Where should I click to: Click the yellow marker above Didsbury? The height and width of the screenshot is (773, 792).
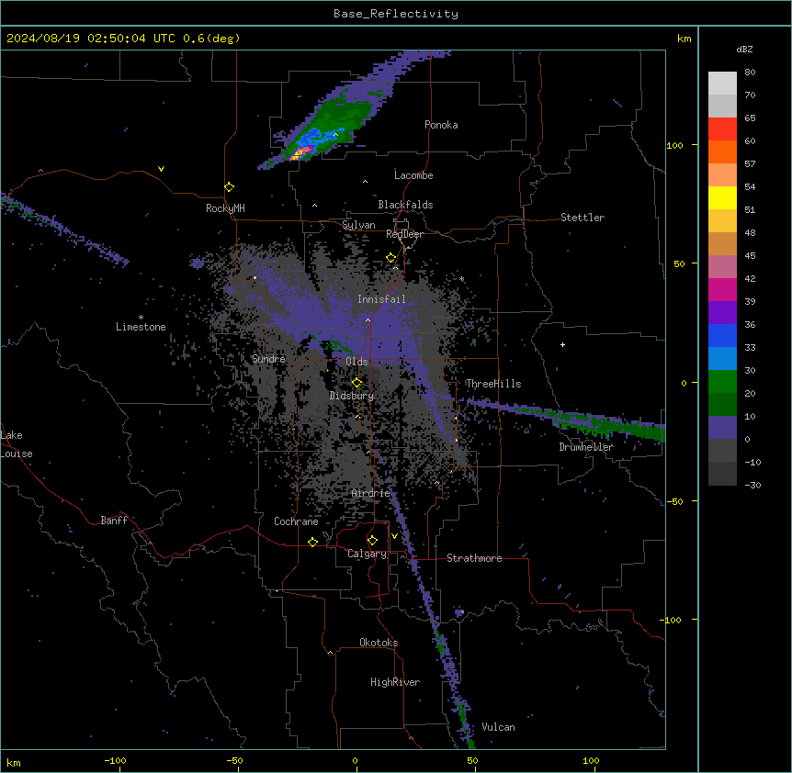[356, 383]
